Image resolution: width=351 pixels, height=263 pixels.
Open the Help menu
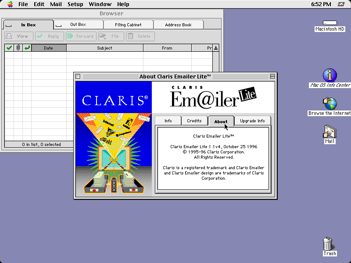[x=123, y=4]
